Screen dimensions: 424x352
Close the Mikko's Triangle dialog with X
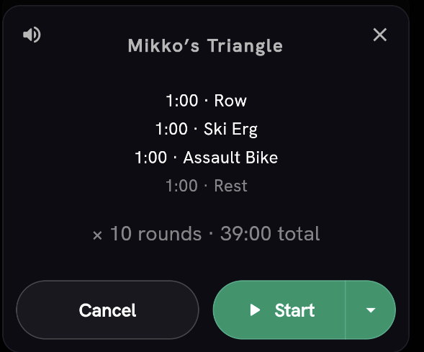(x=380, y=35)
